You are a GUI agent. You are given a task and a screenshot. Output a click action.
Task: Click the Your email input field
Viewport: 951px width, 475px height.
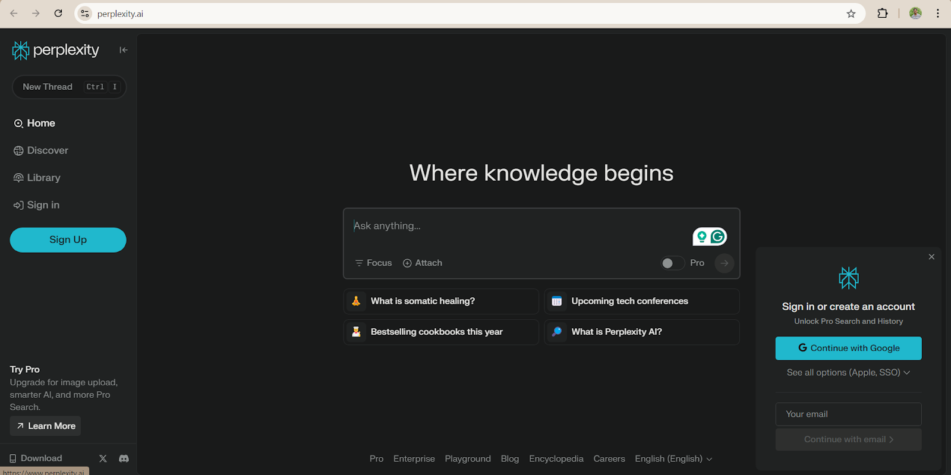click(848, 414)
